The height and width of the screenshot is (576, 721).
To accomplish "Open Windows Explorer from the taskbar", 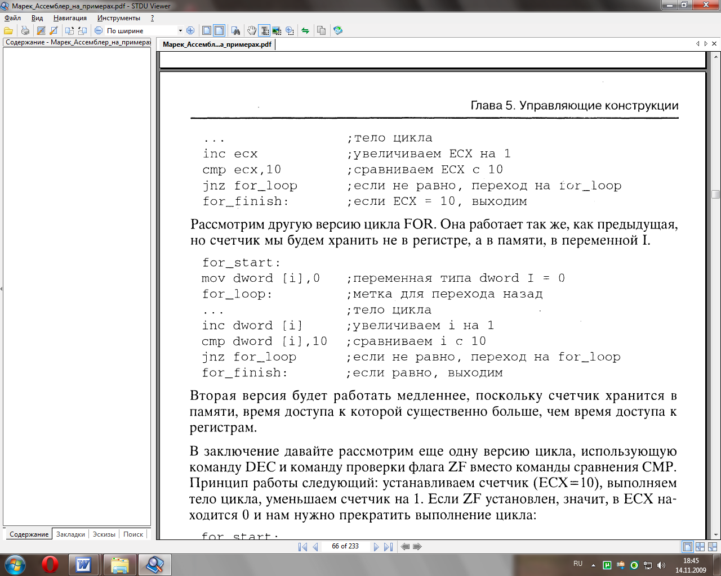I will (120, 565).
